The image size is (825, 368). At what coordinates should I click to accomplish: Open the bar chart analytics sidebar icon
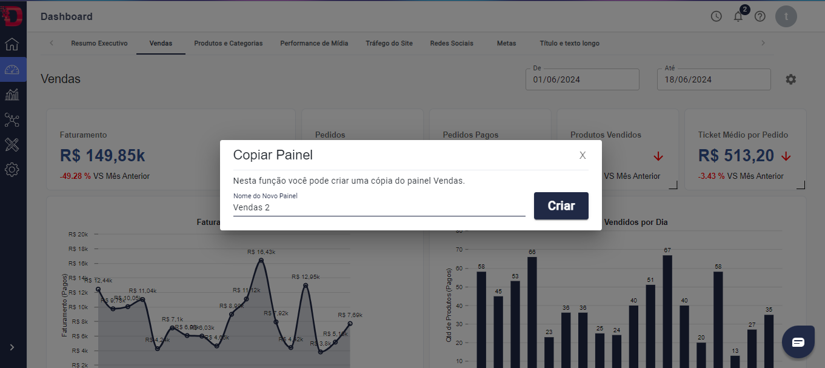pos(12,95)
